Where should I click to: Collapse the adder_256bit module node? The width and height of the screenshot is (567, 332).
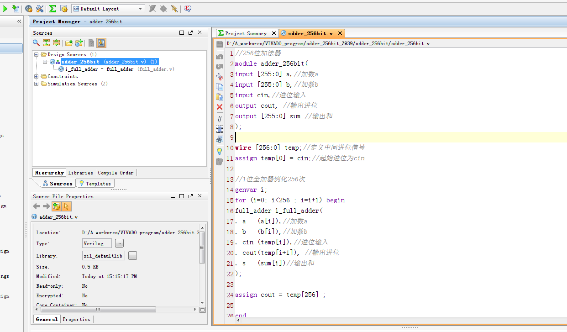tap(45, 62)
